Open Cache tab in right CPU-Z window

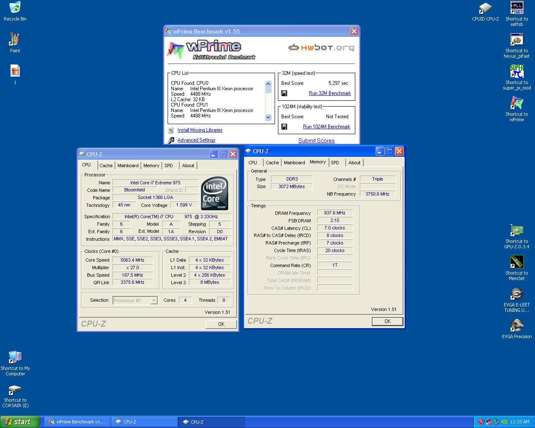(x=272, y=163)
